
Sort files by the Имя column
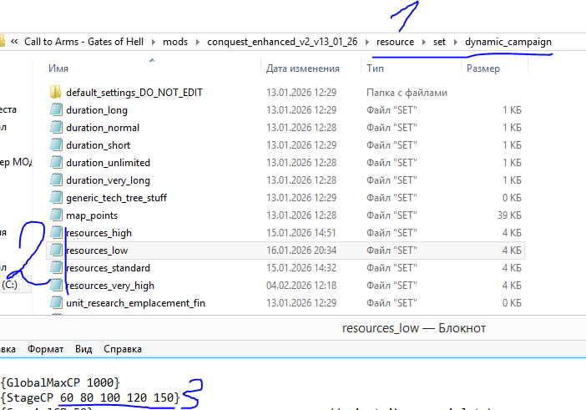click(58, 67)
